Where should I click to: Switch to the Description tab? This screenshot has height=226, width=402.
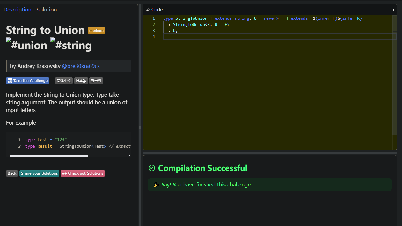[18, 10]
